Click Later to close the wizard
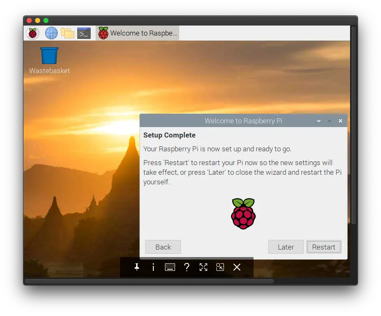Image resolution: width=381 pixels, height=316 pixels. click(286, 247)
